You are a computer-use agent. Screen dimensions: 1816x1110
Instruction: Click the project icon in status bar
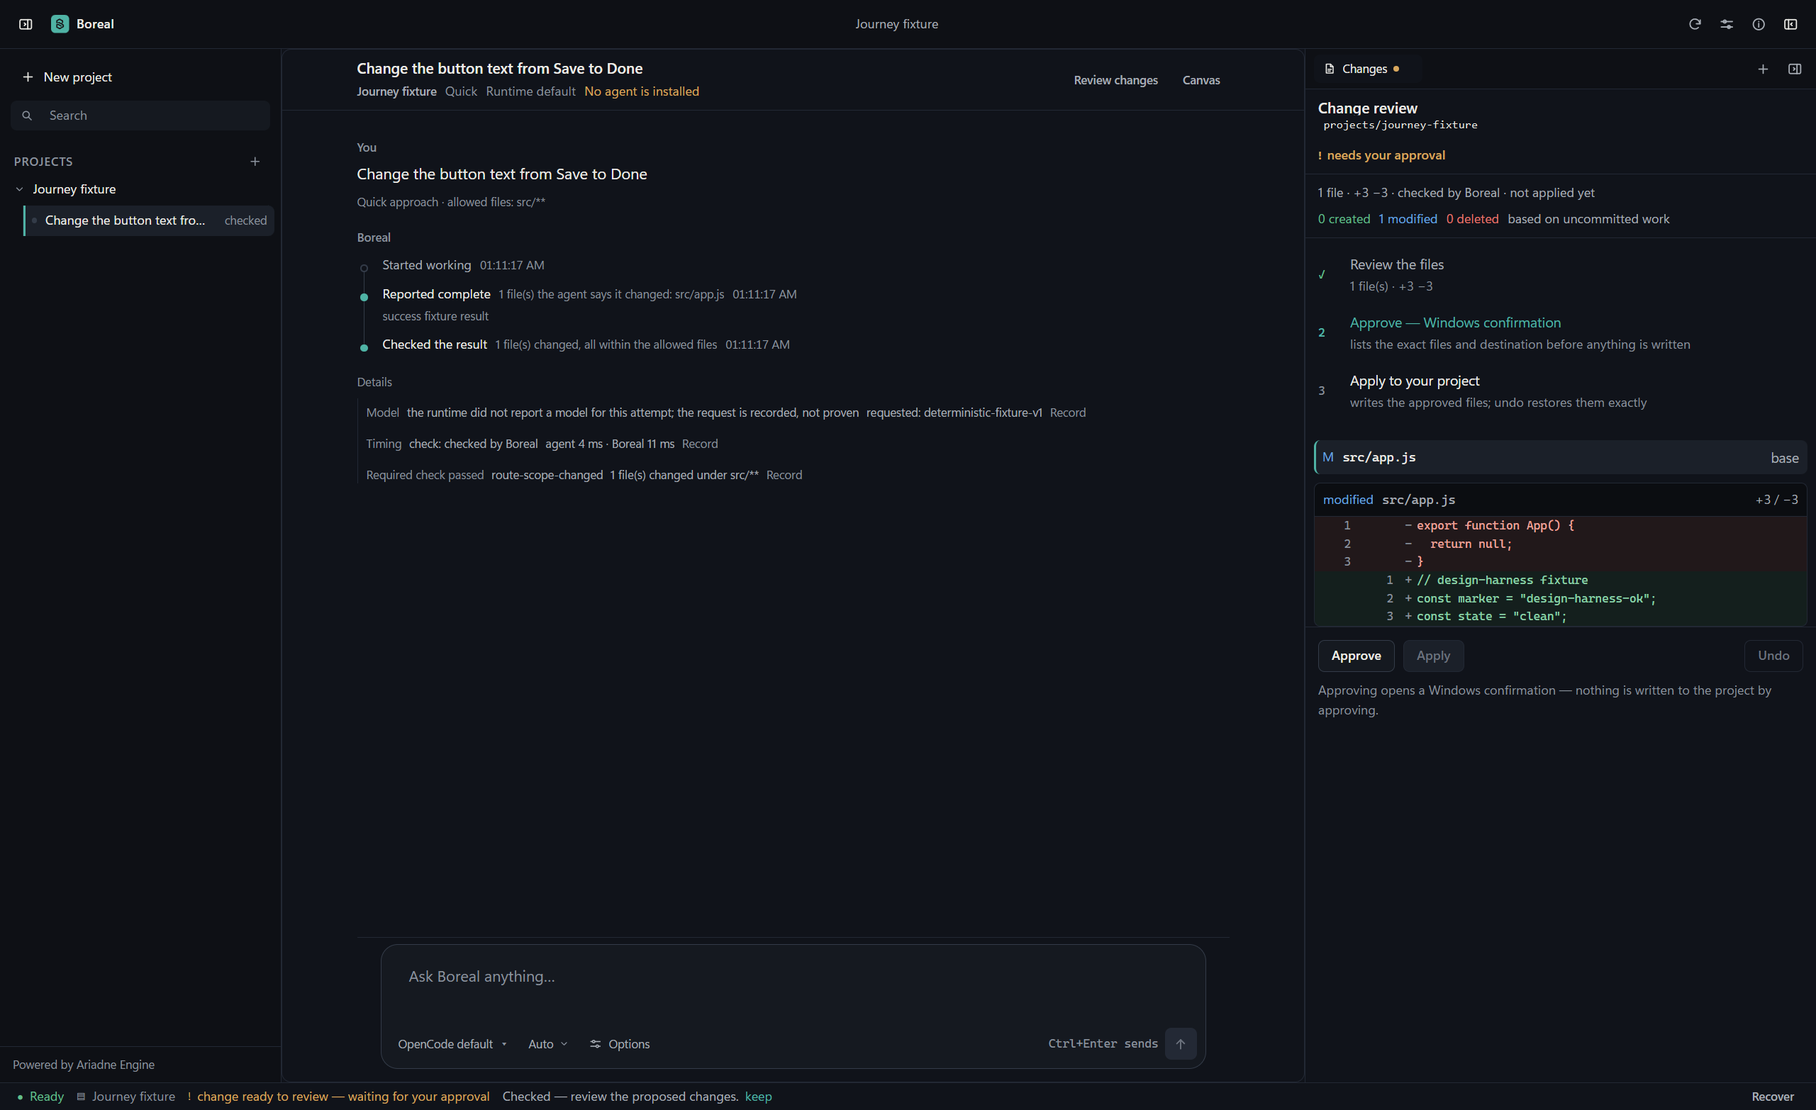coord(81,1097)
